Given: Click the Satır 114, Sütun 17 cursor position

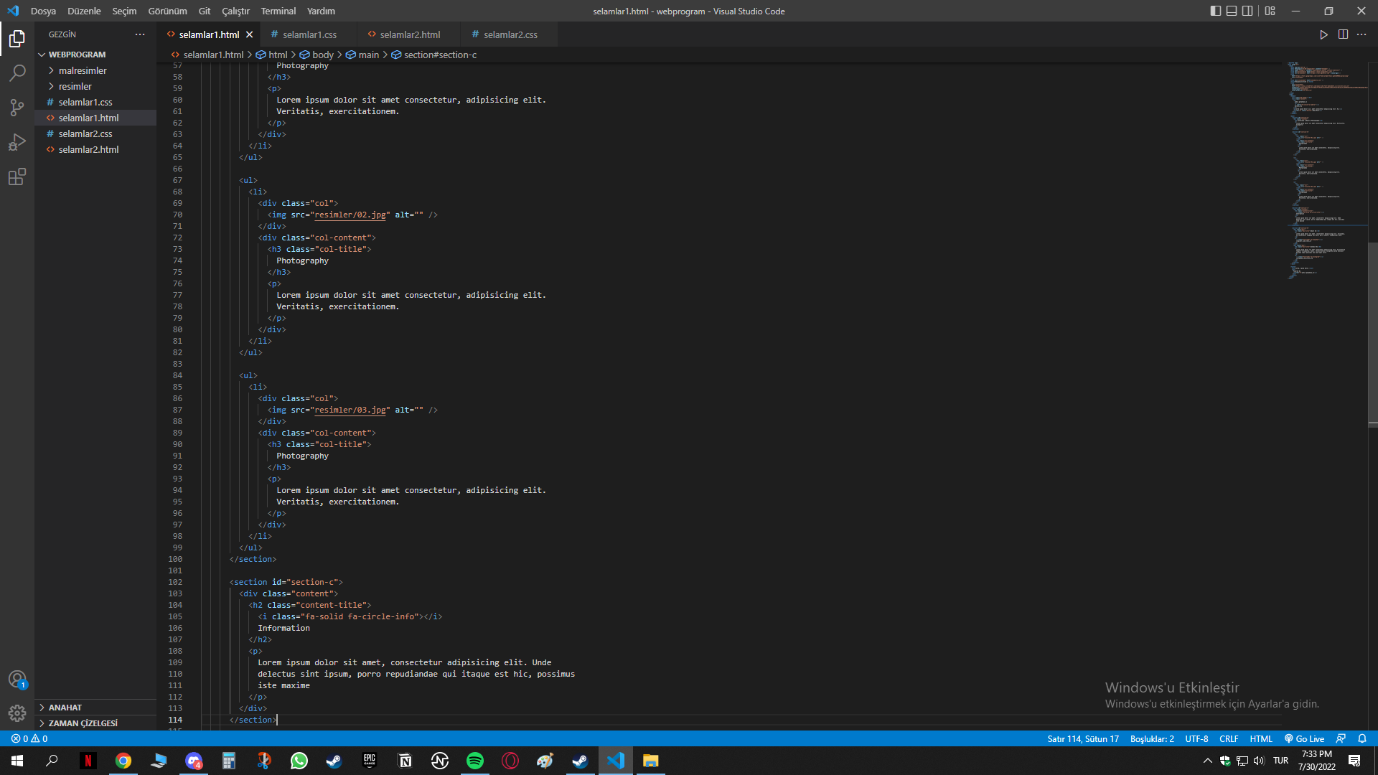Looking at the screenshot, I should pos(1082,738).
